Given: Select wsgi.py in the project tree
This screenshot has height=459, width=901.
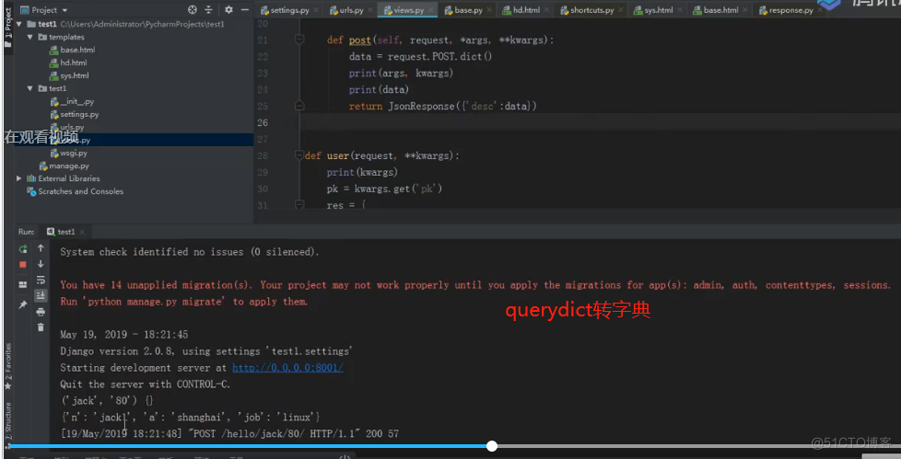Looking at the screenshot, I should pyautogui.click(x=69, y=154).
